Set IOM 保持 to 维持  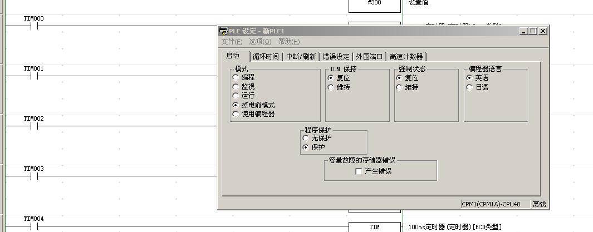[331, 87]
